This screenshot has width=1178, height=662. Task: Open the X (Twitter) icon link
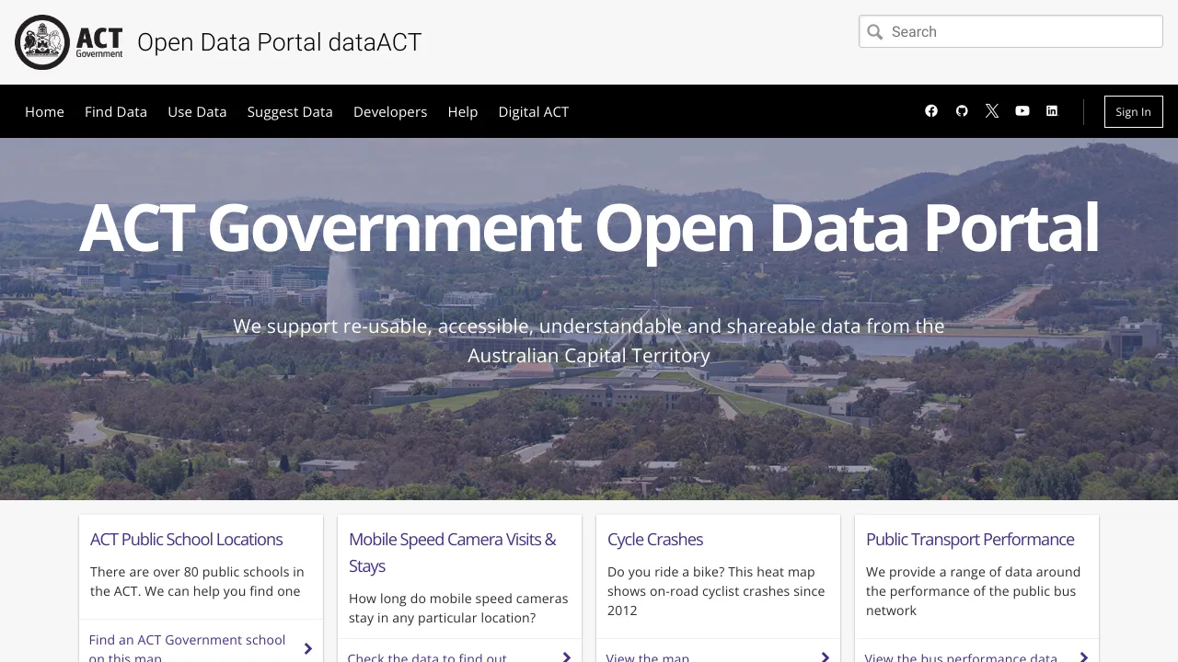click(992, 111)
